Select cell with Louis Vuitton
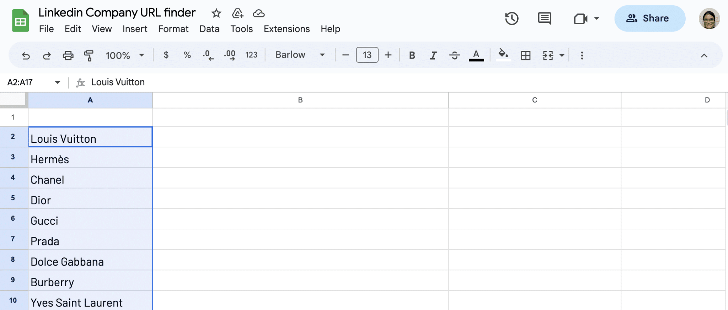 pyautogui.click(x=90, y=137)
